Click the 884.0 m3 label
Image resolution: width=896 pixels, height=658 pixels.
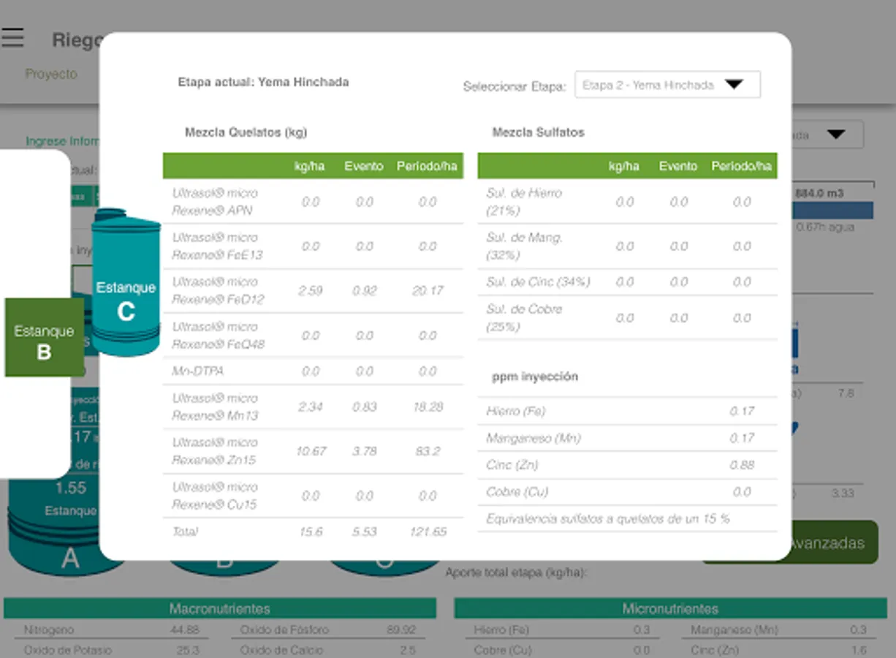pyautogui.click(x=820, y=194)
